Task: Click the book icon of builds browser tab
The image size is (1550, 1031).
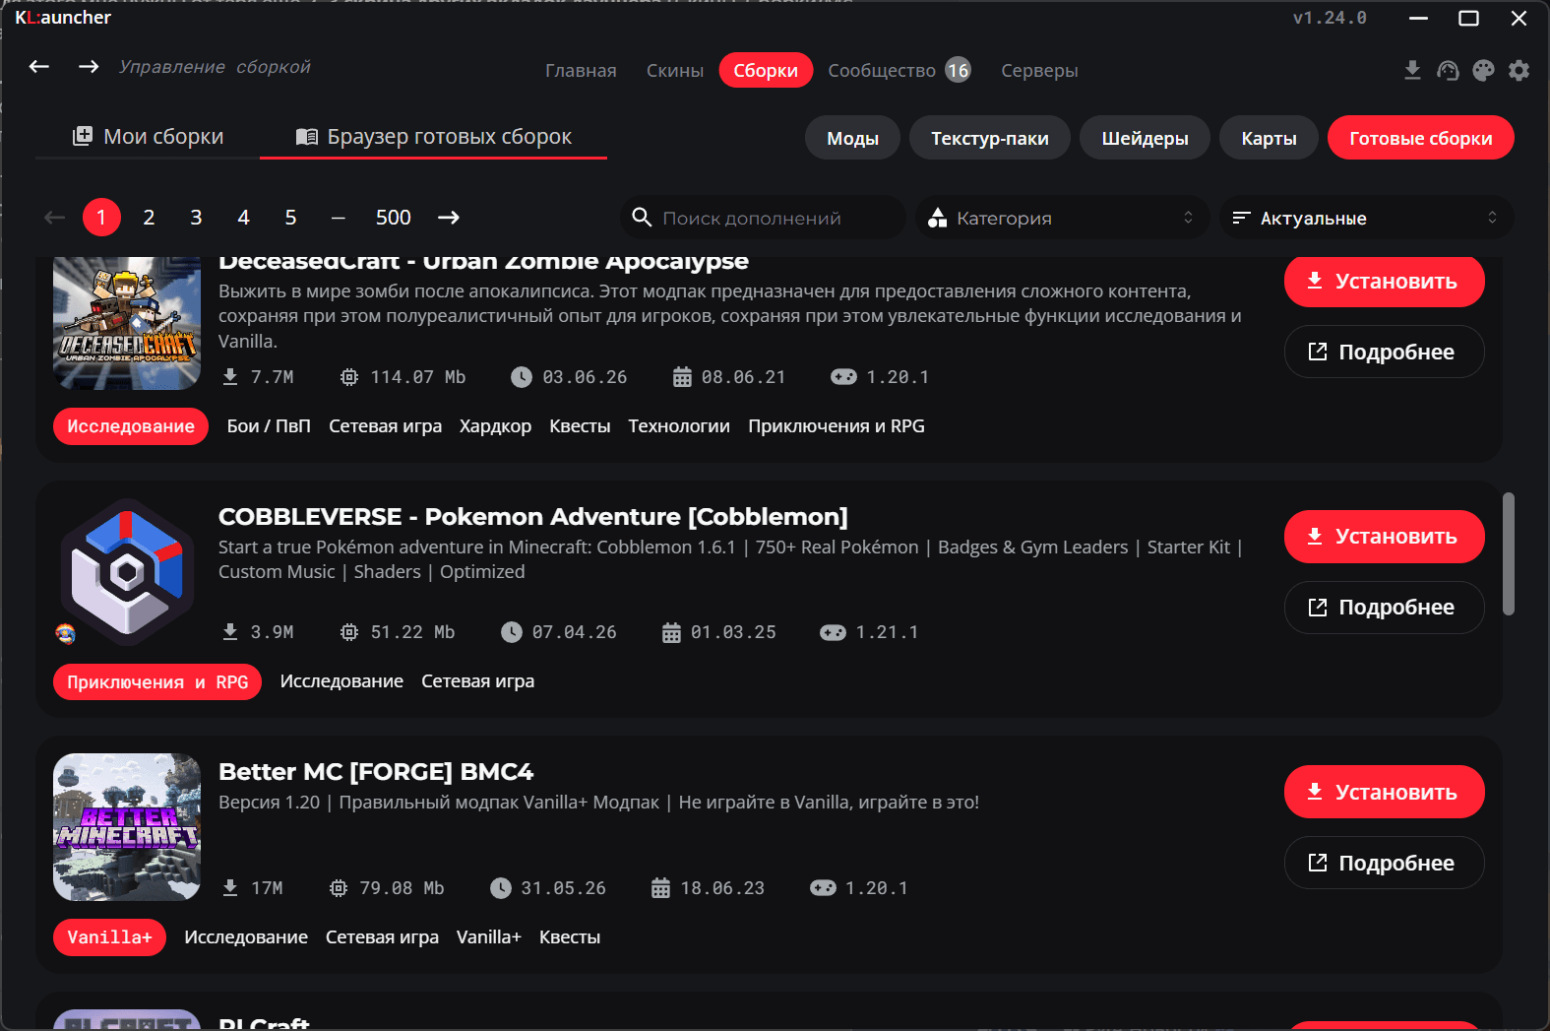Action: [x=307, y=137]
